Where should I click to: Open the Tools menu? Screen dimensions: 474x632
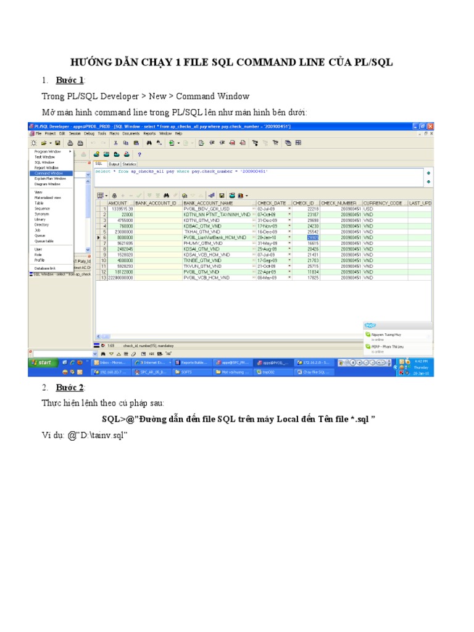coord(102,133)
